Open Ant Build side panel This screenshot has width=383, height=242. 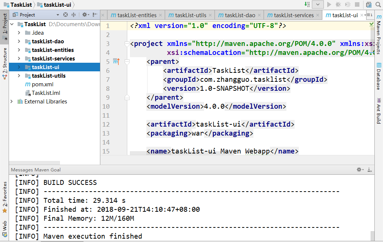pyautogui.click(x=379, y=111)
